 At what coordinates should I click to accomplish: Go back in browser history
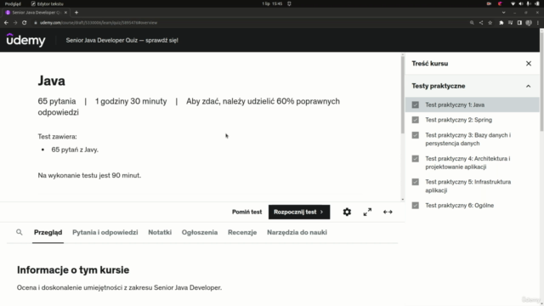coord(6,23)
